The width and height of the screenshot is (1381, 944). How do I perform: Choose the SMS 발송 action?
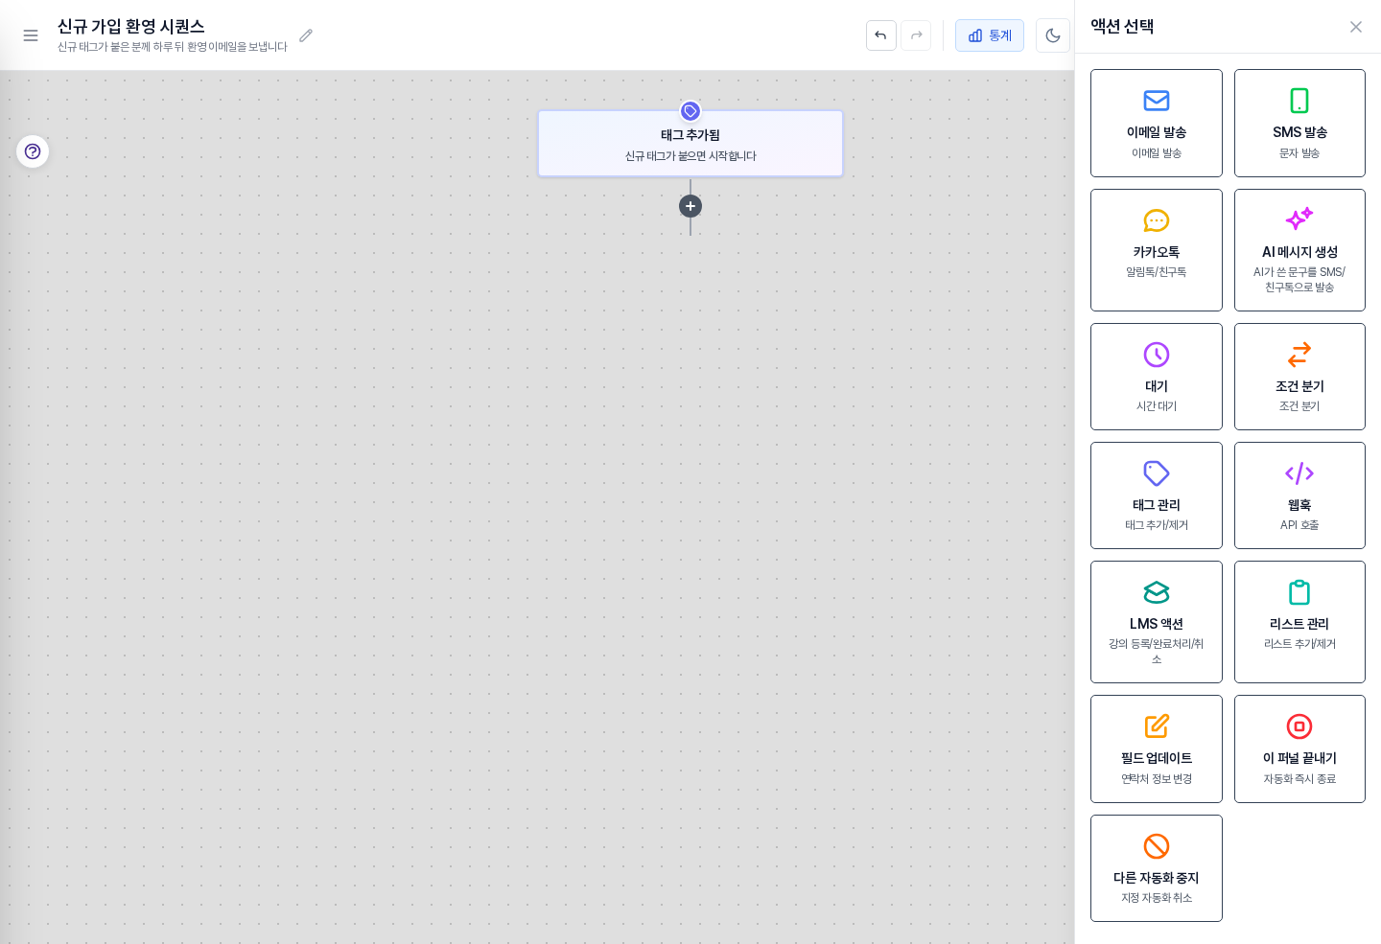(x=1299, y=124)
